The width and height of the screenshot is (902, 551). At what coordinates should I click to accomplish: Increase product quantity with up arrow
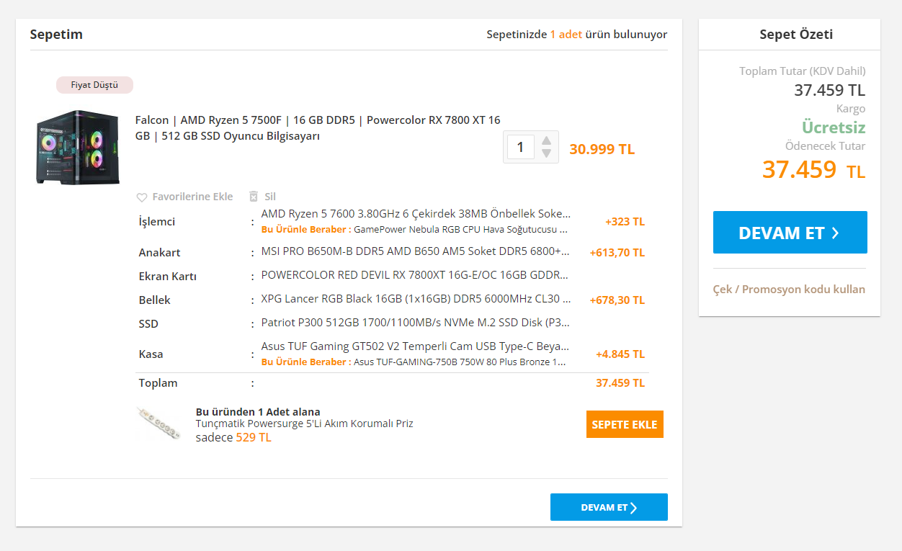(547, 140)
